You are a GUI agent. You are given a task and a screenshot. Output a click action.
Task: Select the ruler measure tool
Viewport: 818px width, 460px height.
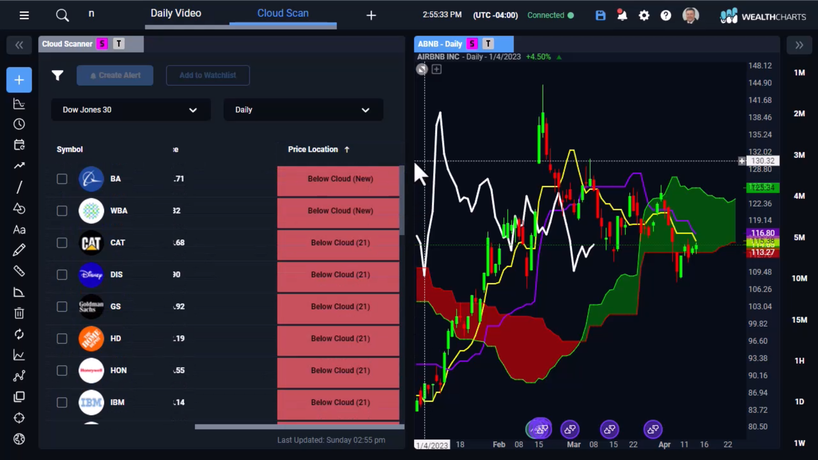(x=19, y=271)
